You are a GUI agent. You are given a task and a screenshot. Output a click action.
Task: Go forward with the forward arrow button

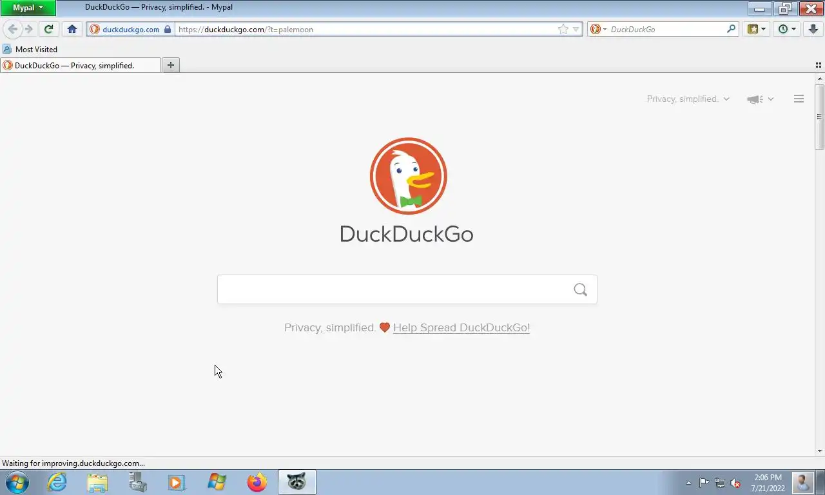click(x=28, y=29)
